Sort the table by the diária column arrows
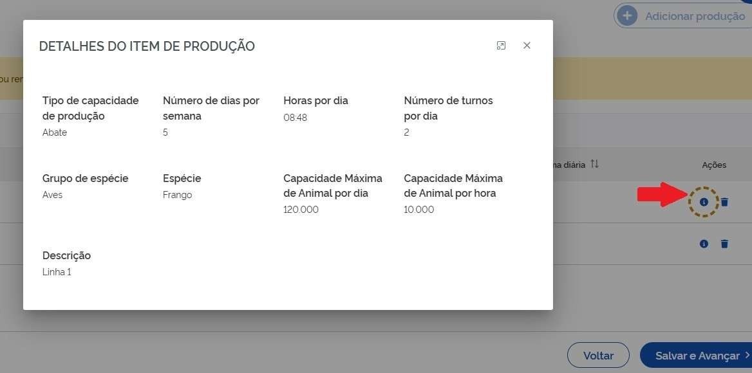 tap(594, 165)
